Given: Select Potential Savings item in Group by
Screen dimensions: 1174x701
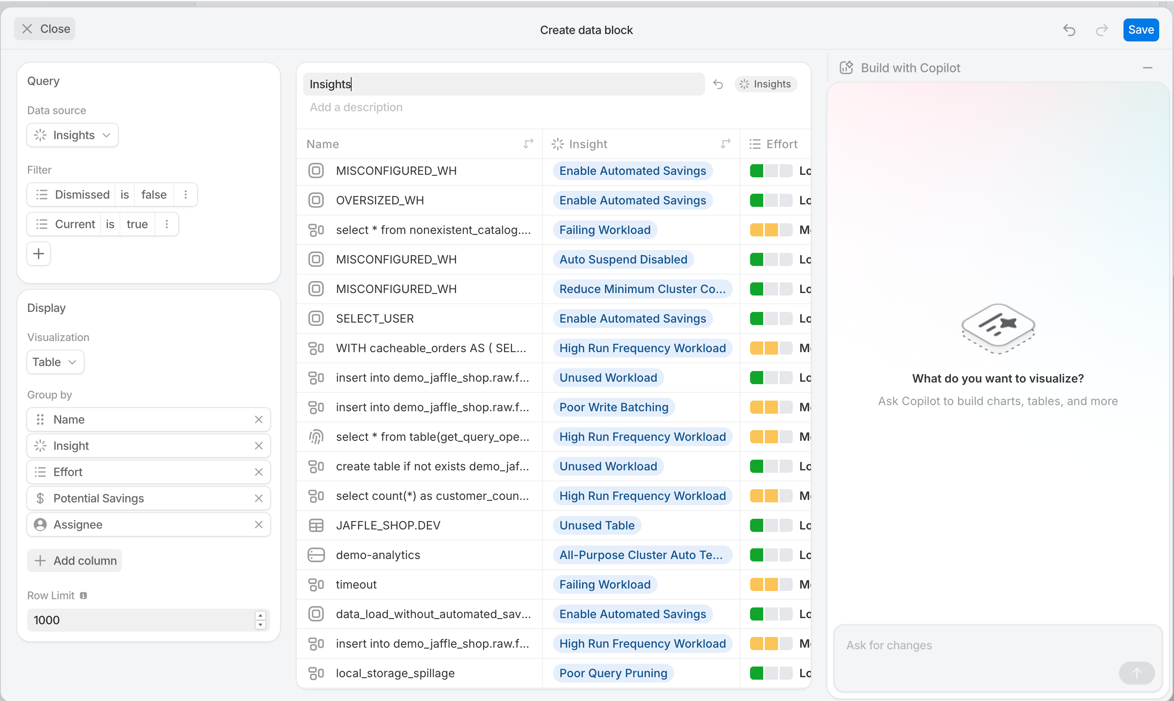Looking at the screenshot, I should pos(148,498).
